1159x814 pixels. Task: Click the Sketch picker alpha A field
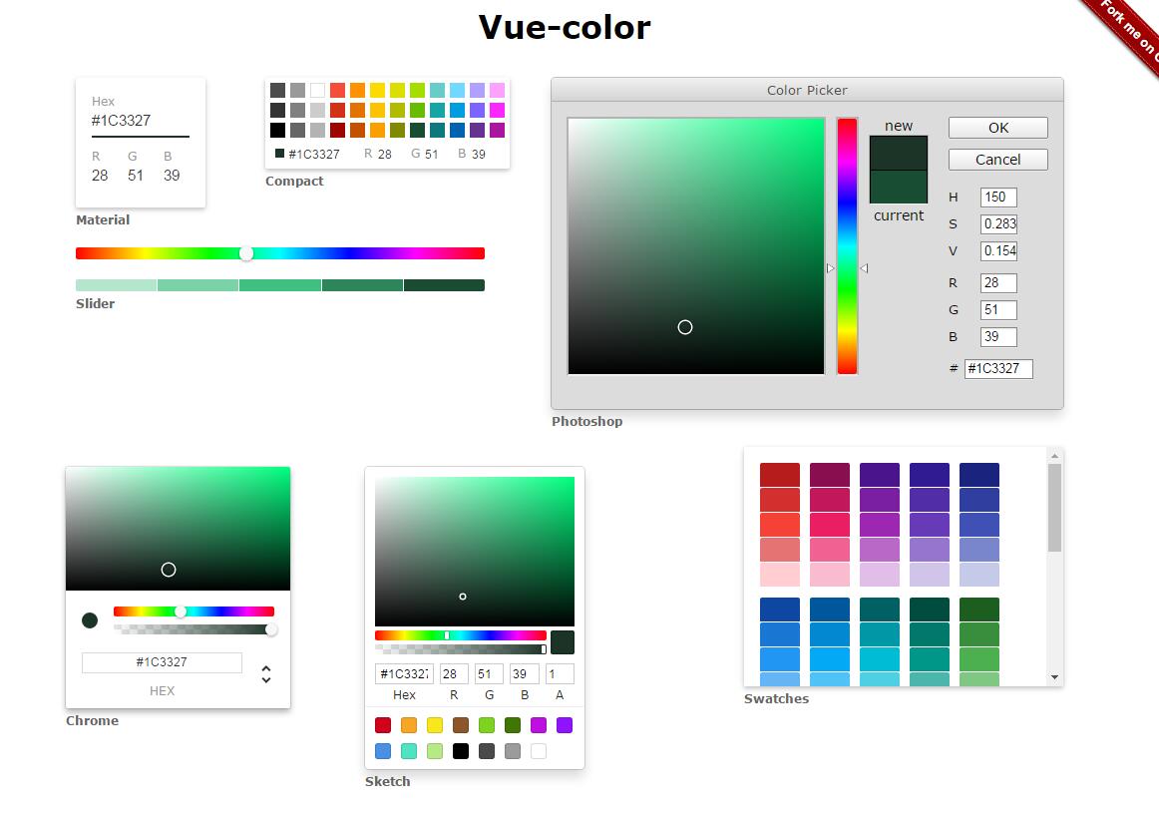pos(560,674)
